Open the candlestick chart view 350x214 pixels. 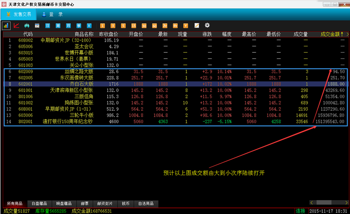click(27, 25)
